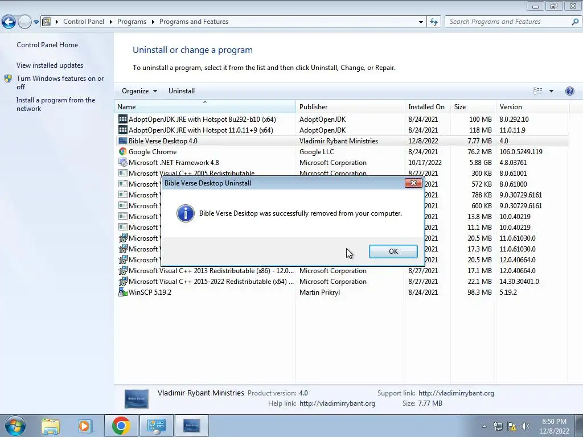Screen dimensions: 583x437
Task: Open recent pages dropdown arrow
Action: 36,22
